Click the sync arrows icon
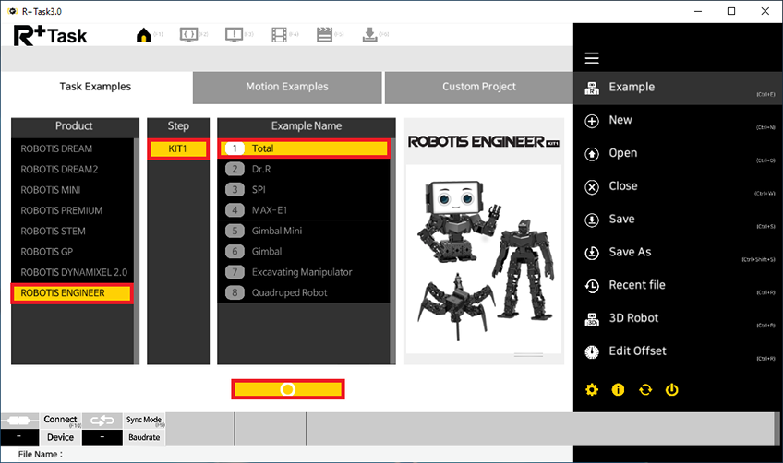This screenshot has height=463, width=783. click(x=102, y=421)
